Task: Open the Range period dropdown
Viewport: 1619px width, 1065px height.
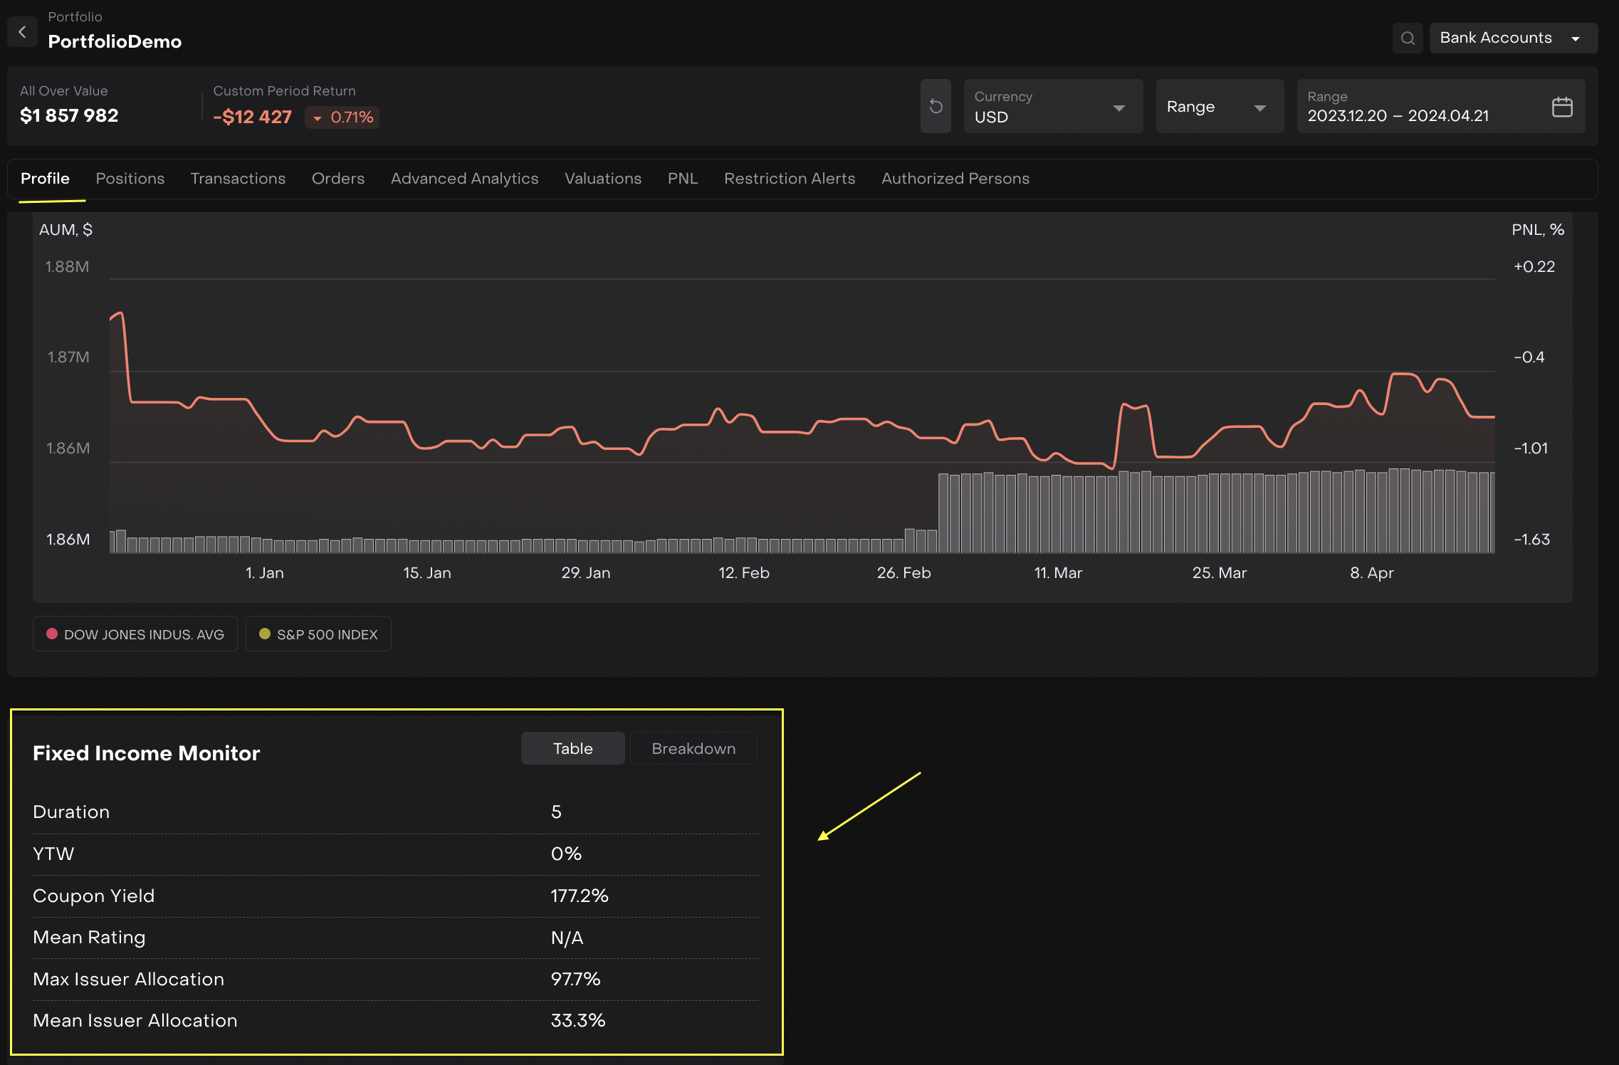Action: coord(1219,107)
